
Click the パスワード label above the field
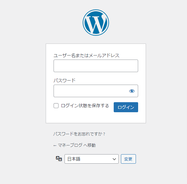coord(65,81)
